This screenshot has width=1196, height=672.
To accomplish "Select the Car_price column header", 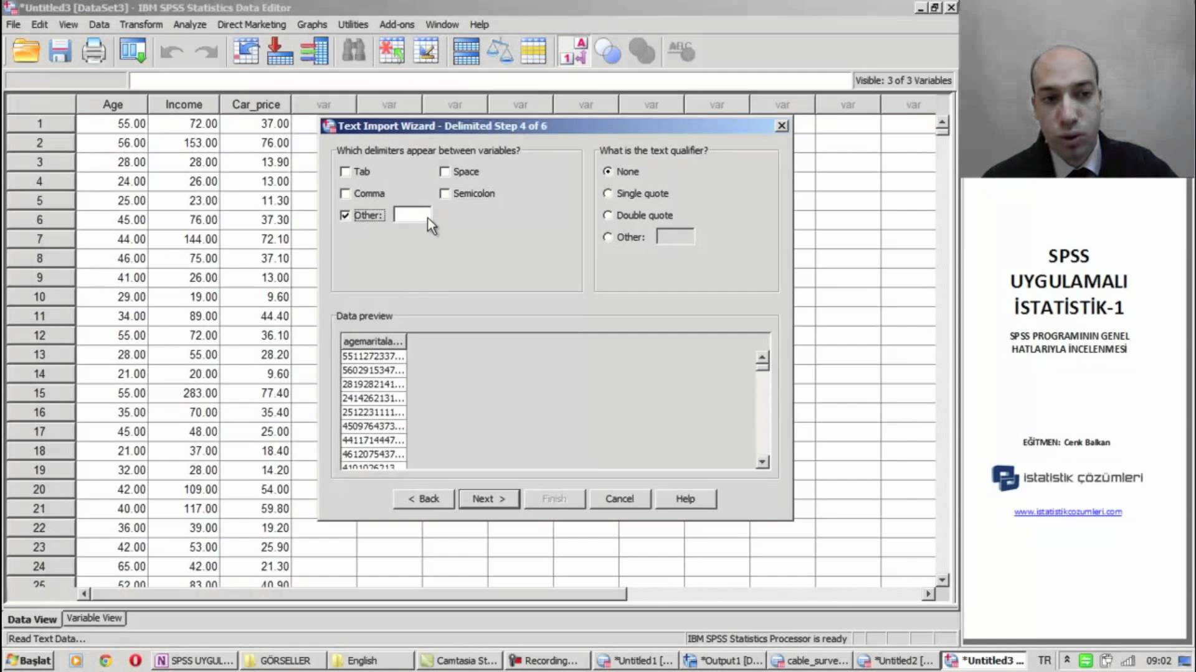I will [255, 105].
